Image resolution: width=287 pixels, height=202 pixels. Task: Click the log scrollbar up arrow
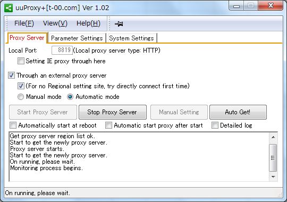point(273,137)
